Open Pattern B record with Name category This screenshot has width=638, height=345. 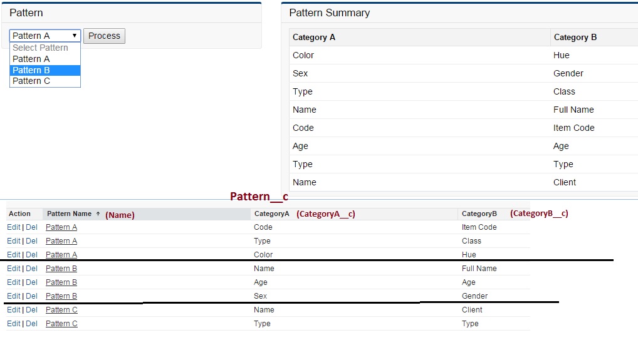[61, 269]
